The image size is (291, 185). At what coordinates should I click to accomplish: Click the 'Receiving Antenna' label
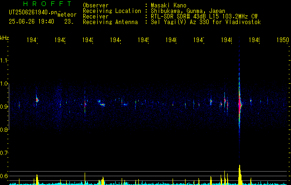(110, 22)
